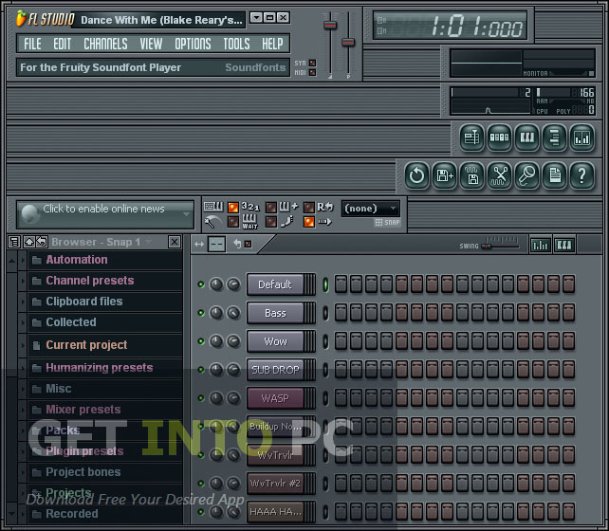The width and height of the screenshot is (609, 531).
Task: Expand the Automation folder
Action: (x=23, y=260)
